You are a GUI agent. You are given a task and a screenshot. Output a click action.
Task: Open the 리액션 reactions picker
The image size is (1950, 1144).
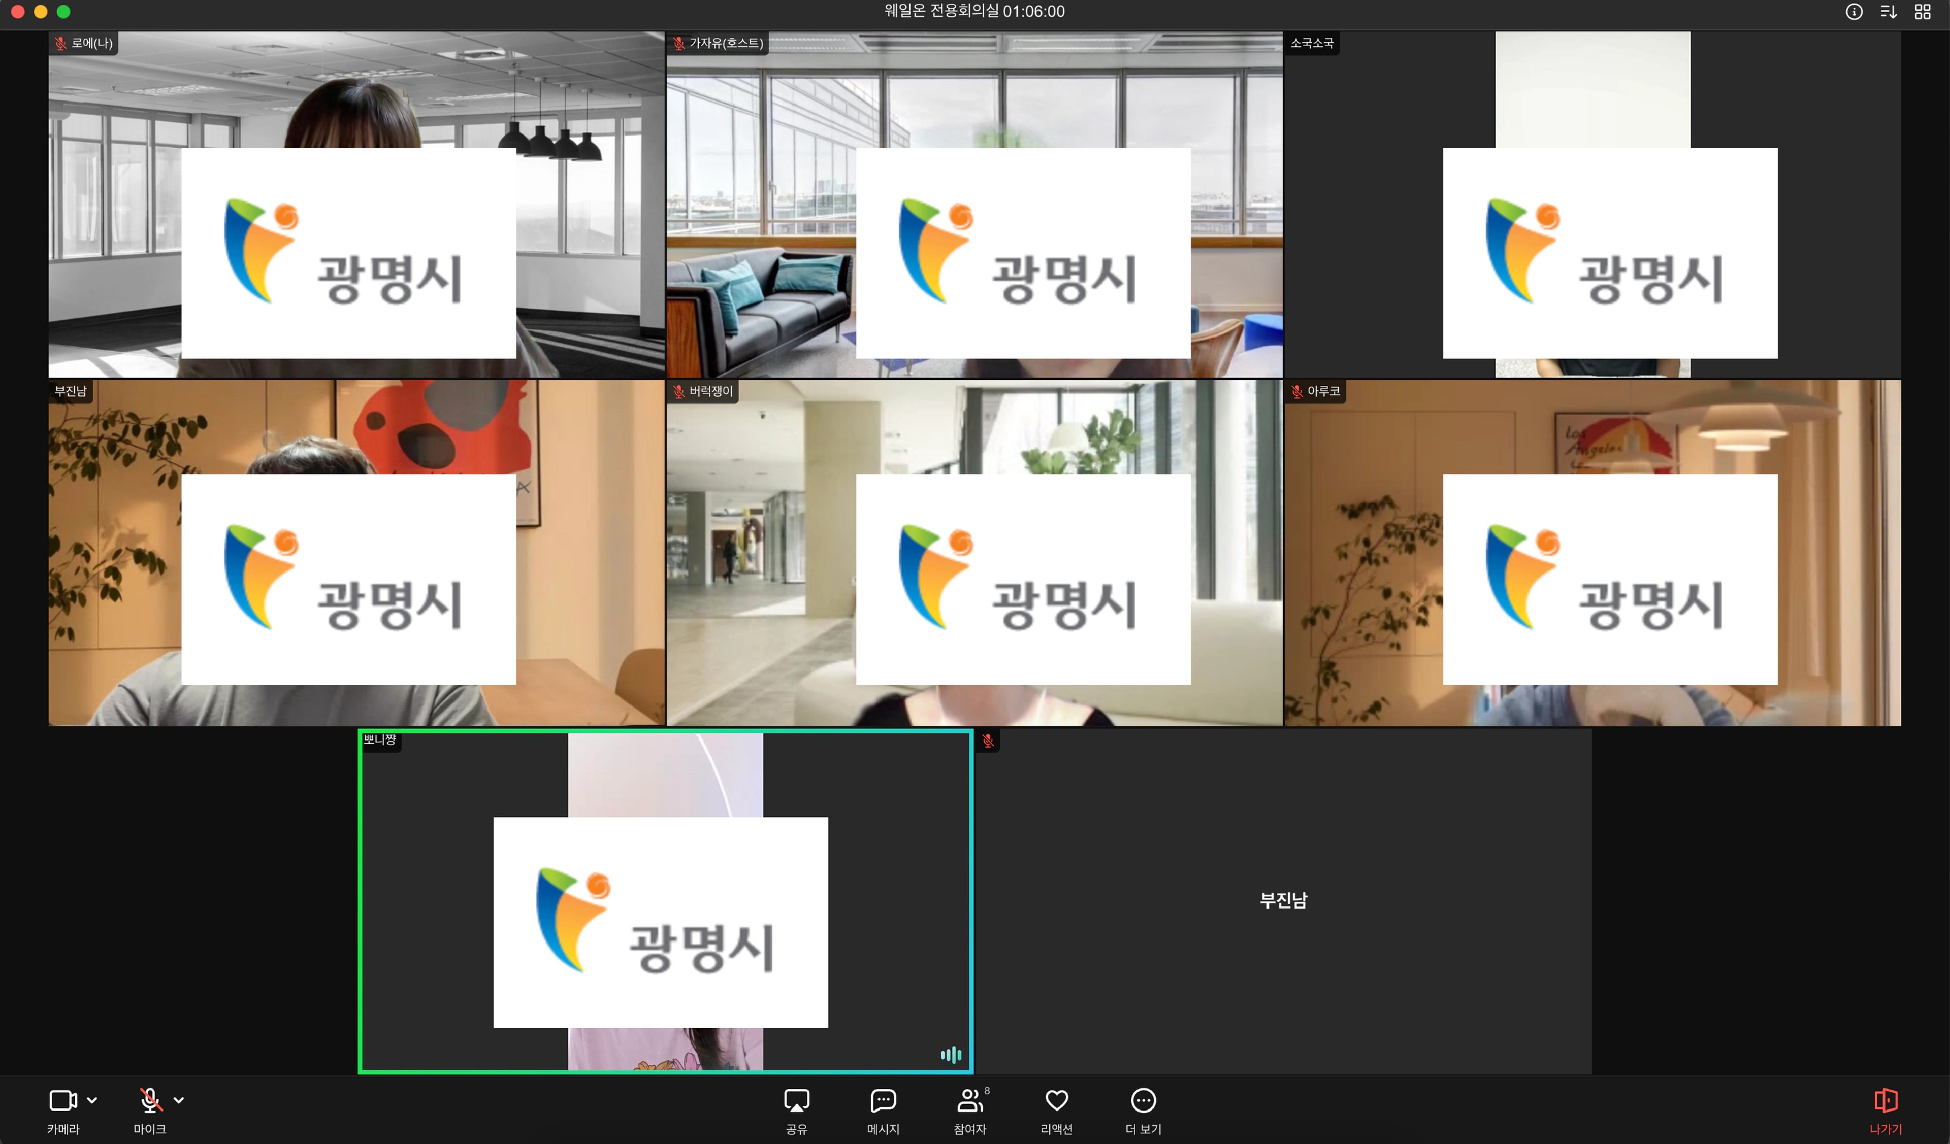tap(1056, 1111)
